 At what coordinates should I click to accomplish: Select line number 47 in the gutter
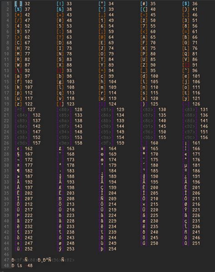point(6,260)
